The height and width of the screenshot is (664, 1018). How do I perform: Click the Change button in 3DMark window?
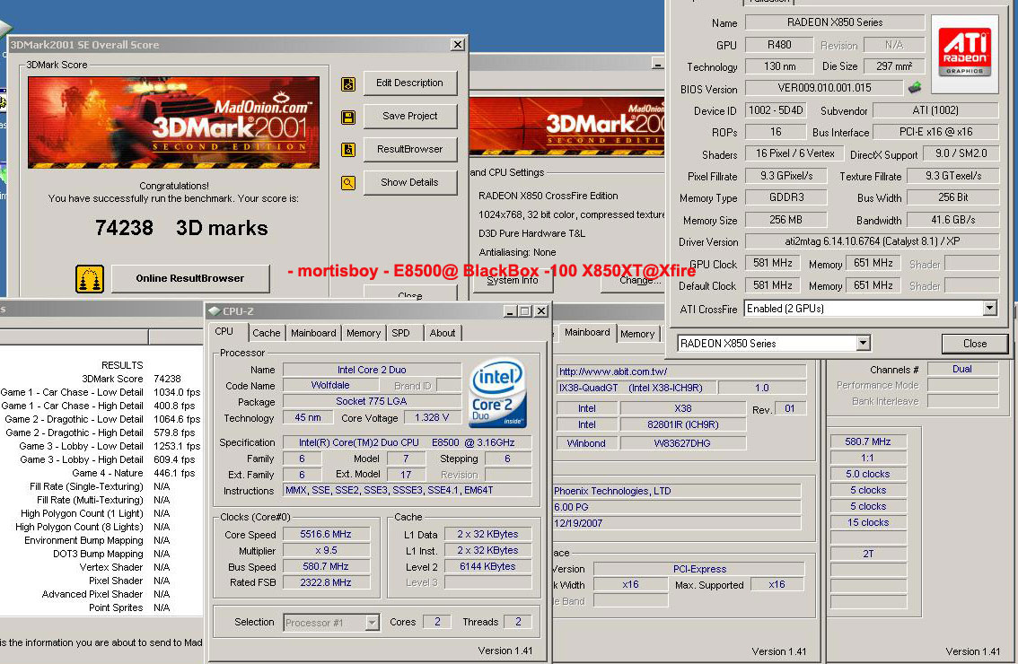[x=639, y=280]
